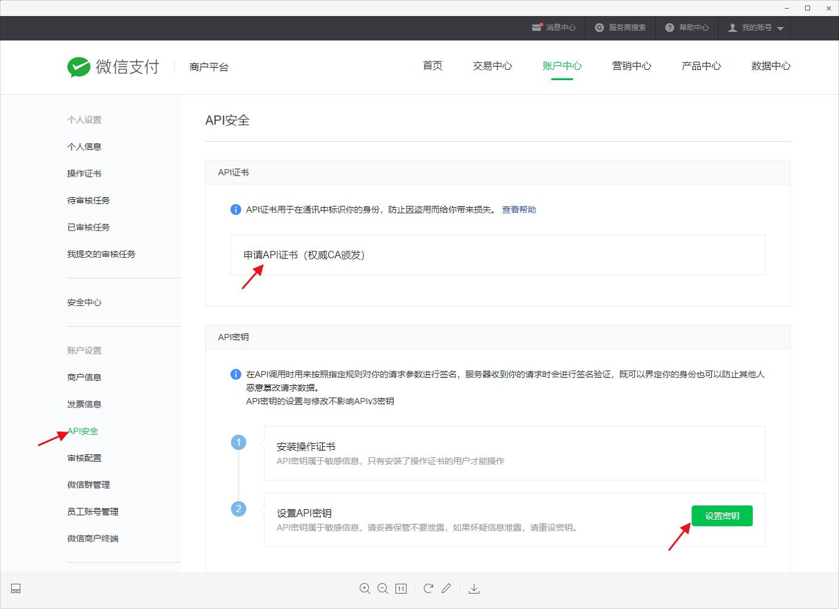Open 操作证书 in the sidebar
This screenshot has height=609, width=839.
(x=85, y=174)
